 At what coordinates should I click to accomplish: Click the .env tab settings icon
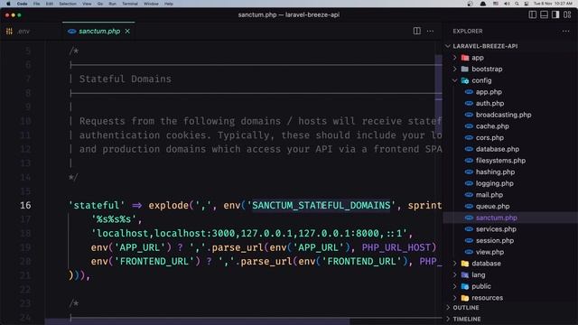pos(9,32)
